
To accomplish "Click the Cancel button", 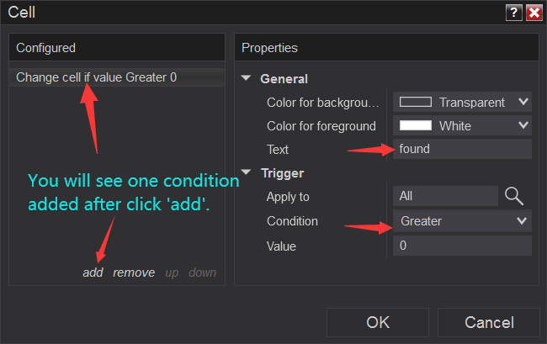I will (489, 322).
